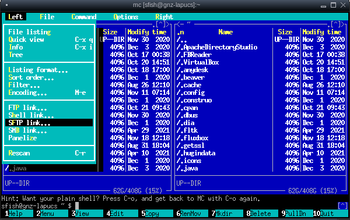
Task: Click 9 PullDn function key button
Action: pyautogui.click(x=297, y=214)
